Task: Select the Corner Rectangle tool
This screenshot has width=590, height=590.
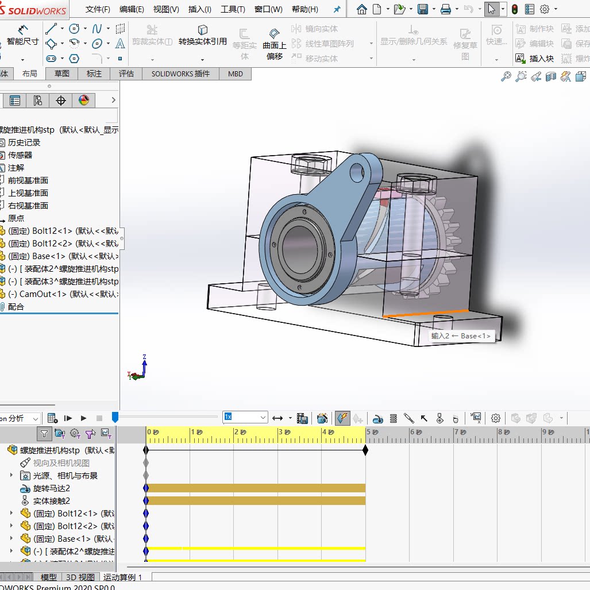Action: (51, 44)
